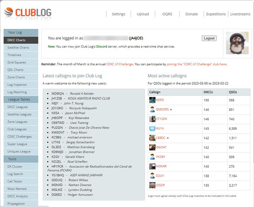Image resolution: width=254 pixels, height=207 pixels.
Task: Open the Livestreams menu item
Action: pos(240,14)
